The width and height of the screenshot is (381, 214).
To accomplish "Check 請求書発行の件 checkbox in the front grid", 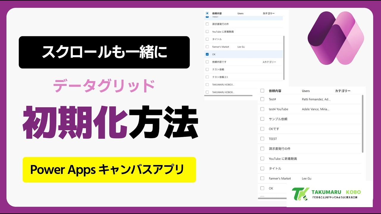I will coord(262,149).
